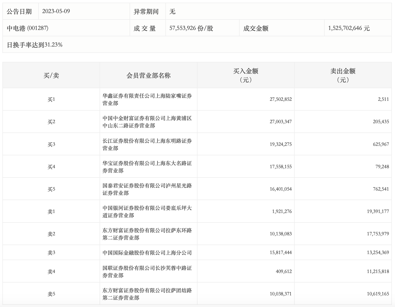
Task: Click the 异常期间 label
Action: [146, 12]
